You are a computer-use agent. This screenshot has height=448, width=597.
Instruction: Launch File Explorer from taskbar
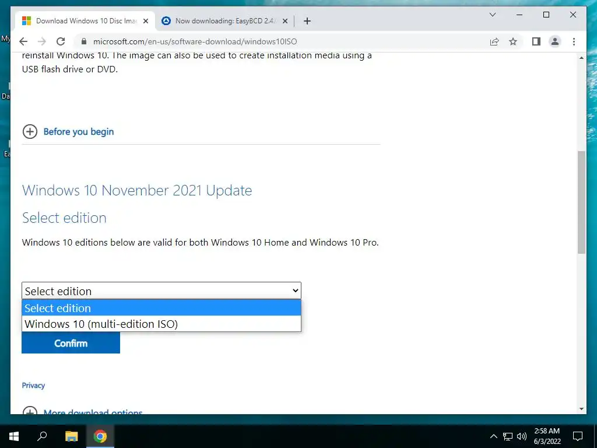coord(71,436)
